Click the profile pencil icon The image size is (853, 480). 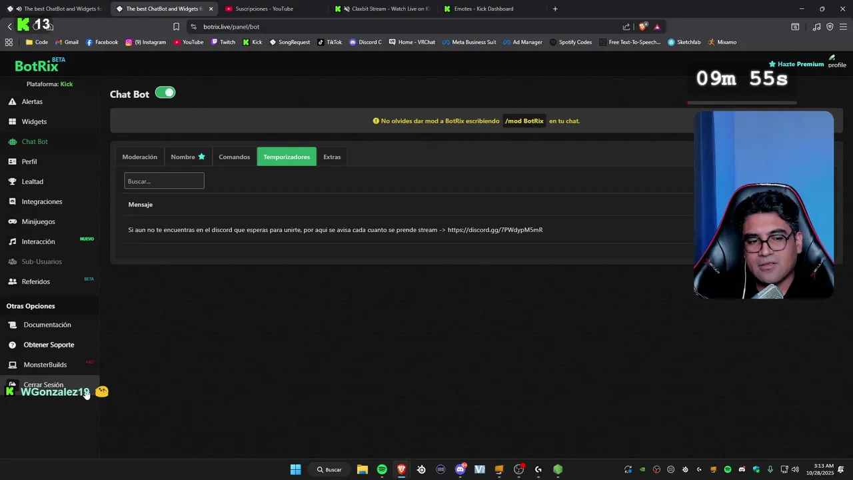(832, 58)
